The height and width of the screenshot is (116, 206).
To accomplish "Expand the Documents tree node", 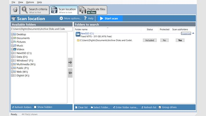I will tap(12, 38).
